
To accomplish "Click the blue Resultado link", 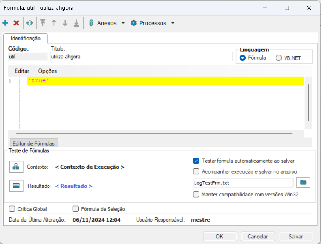I will click(74, 186).
